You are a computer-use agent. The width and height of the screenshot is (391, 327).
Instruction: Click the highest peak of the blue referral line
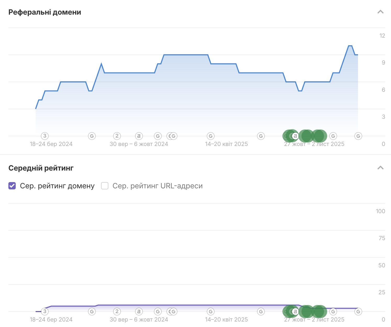tap(350, 46)
